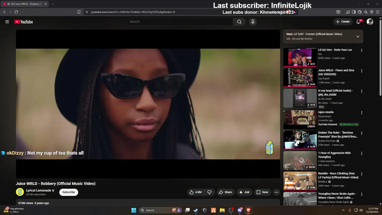Bookmark this page in address bar
Viewport: 382px width, 215px height.
[x=79, y=12]
